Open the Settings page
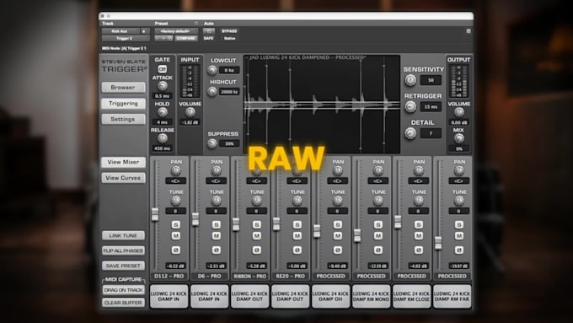 pyautogui.click(x=123, y=119)
